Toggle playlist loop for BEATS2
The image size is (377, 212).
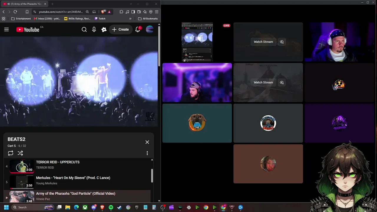[x=11, y=153]
